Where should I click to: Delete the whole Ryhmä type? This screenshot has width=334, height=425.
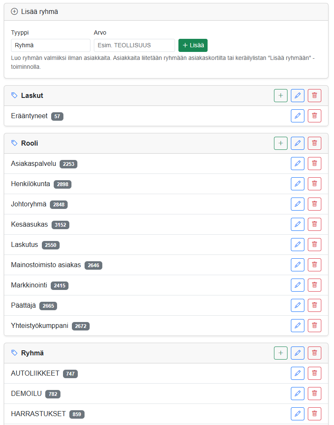pyautogui.click(x=315, y=353)
